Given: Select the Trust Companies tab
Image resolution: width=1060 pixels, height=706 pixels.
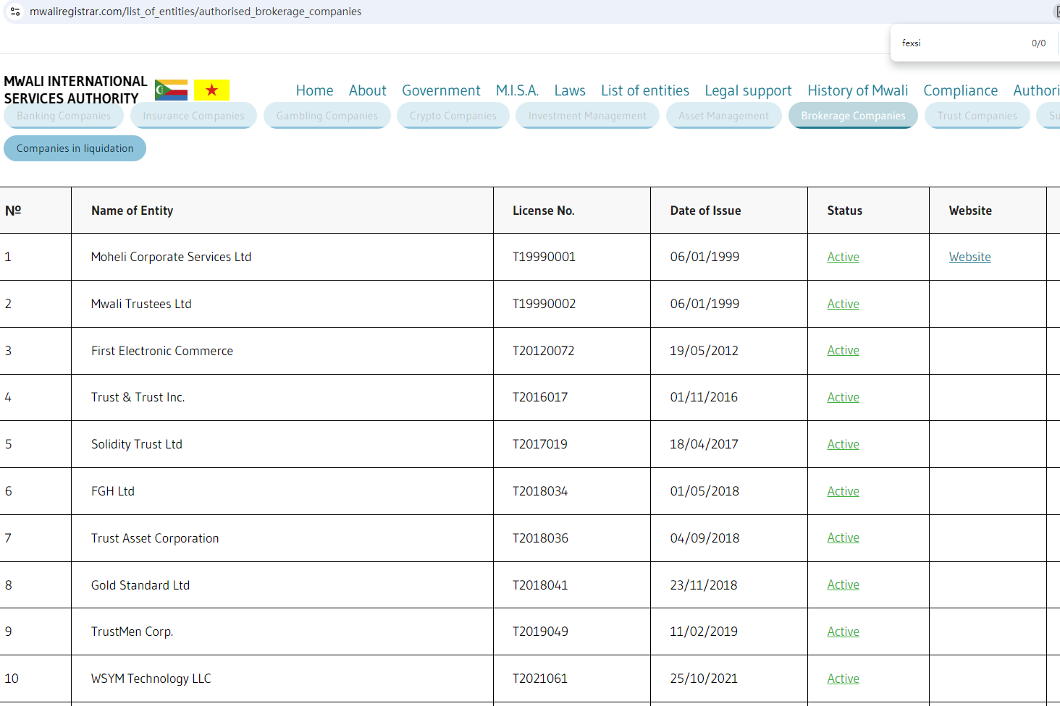Looking at the screenshot, I should click(976, 116).
